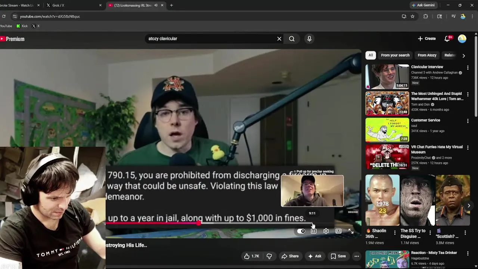The width and height of the screenshot is (478, 269).
Task: Open options for 'Scottish?' short
Action: pyautogui.click(x=465, y=232)
